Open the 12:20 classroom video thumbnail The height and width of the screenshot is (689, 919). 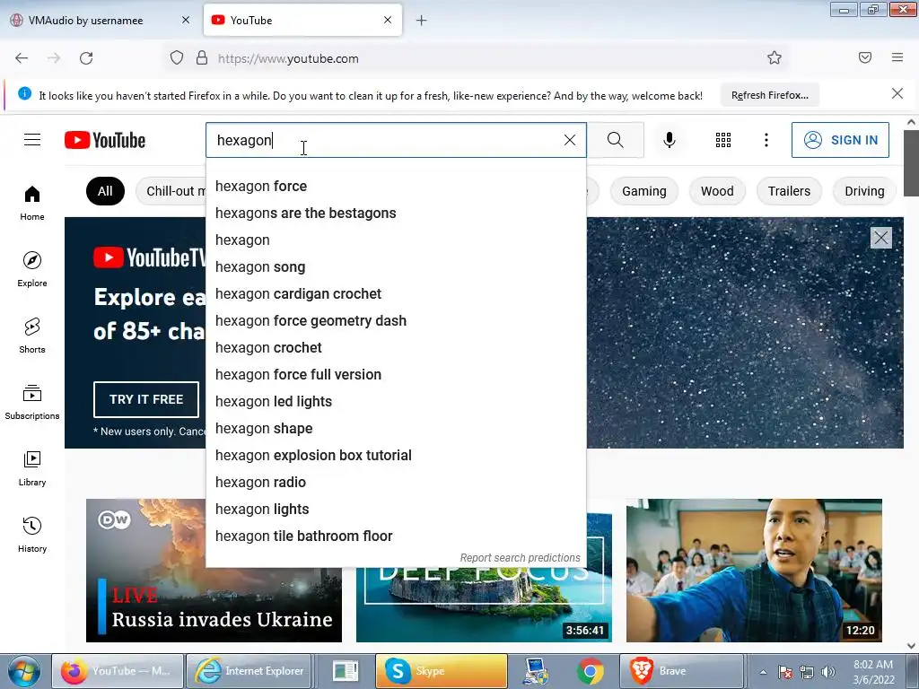(x=754, y=571)
